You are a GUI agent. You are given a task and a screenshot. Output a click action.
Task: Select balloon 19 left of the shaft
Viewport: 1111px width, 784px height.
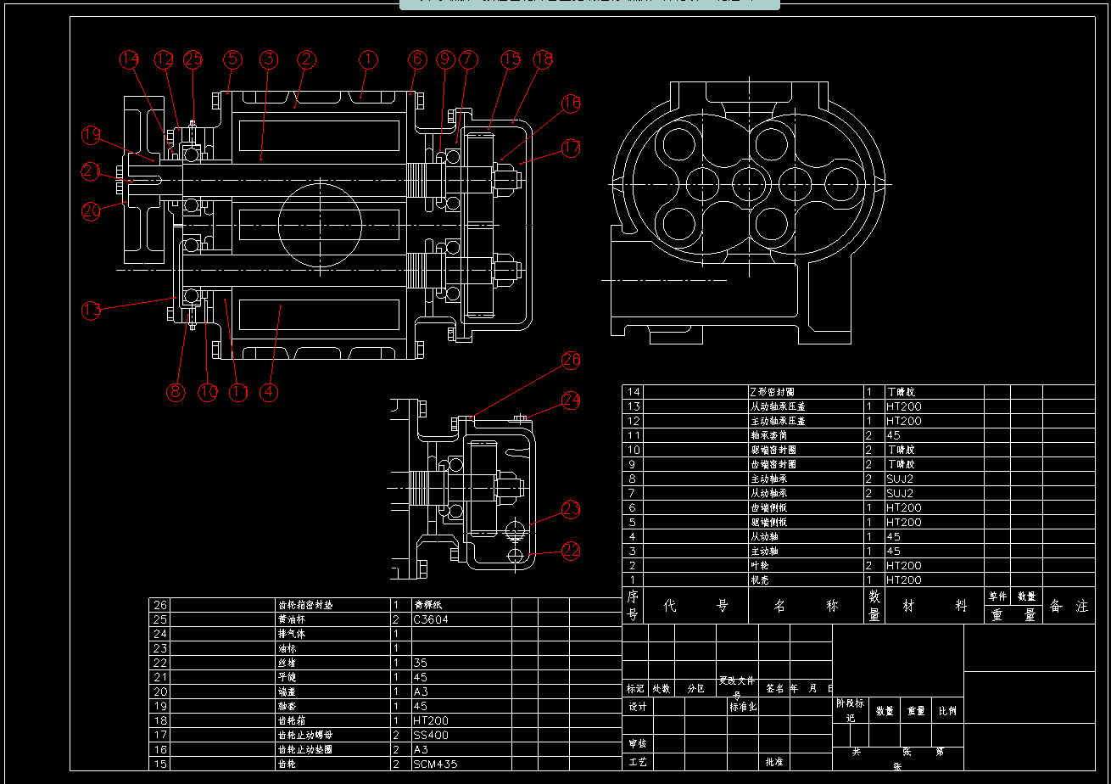coord(92,136)
